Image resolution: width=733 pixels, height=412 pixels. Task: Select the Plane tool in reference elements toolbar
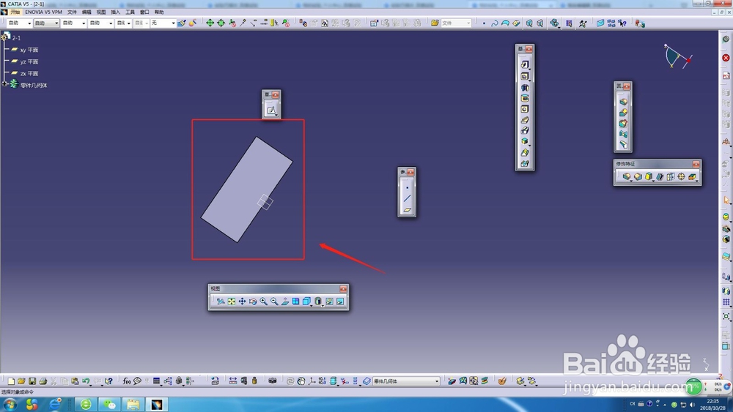click(407, 210)
